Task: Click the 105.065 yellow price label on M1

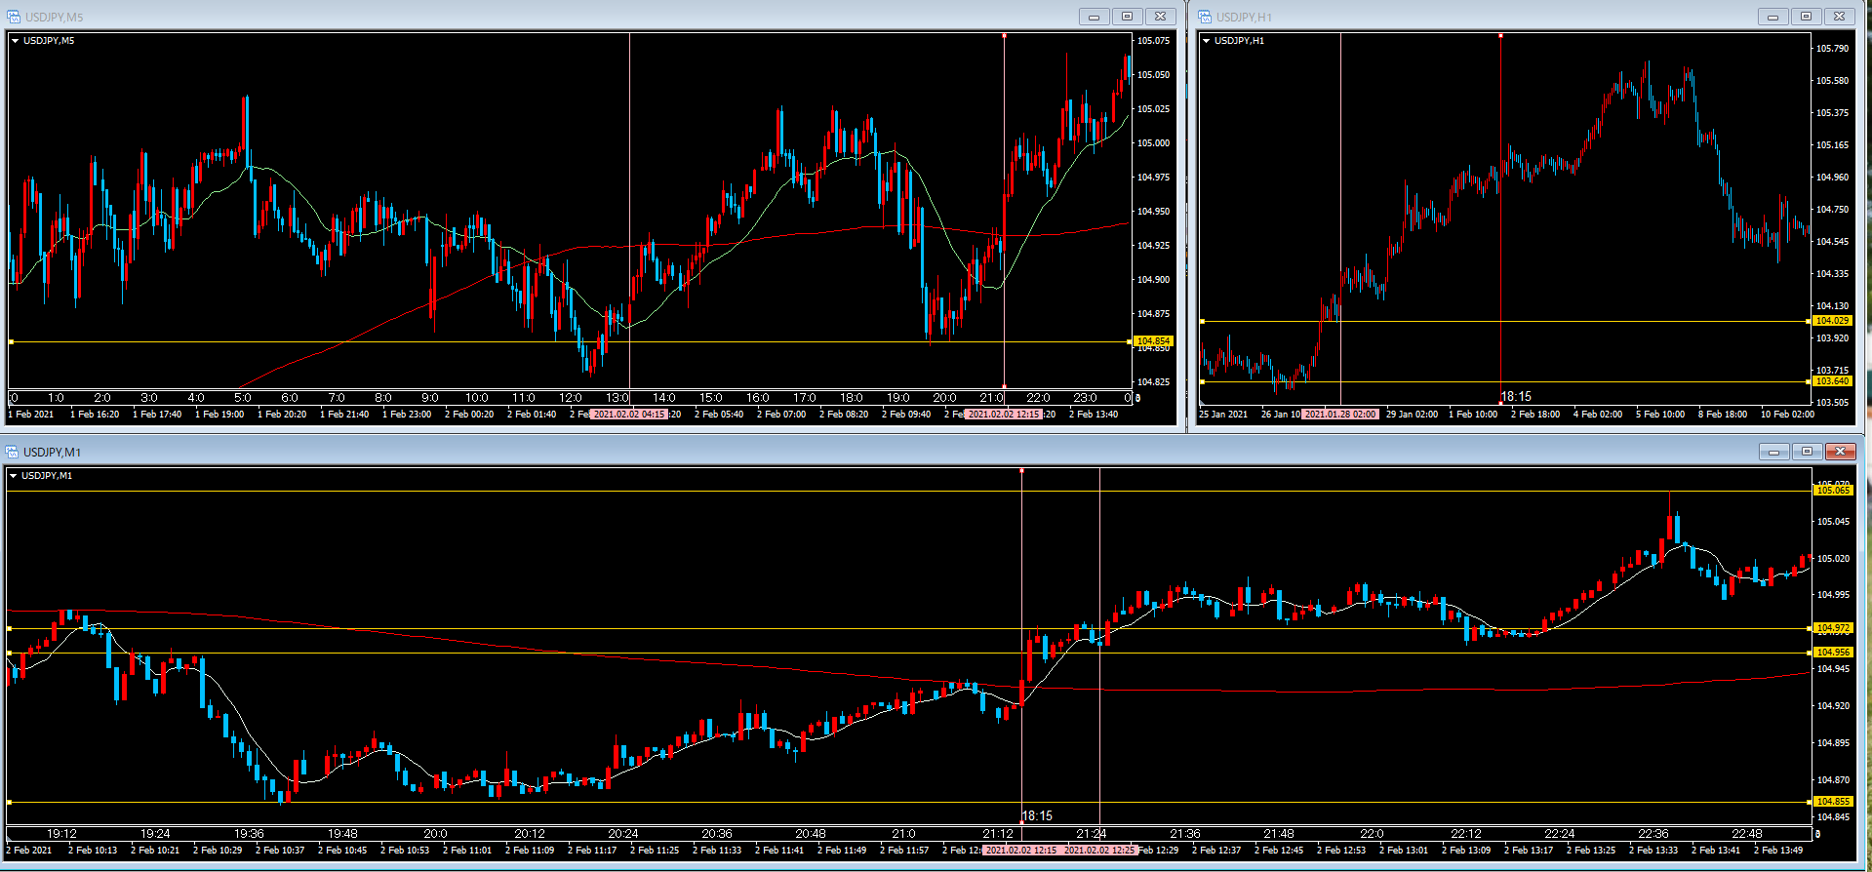Action: tap(1833, 491)
